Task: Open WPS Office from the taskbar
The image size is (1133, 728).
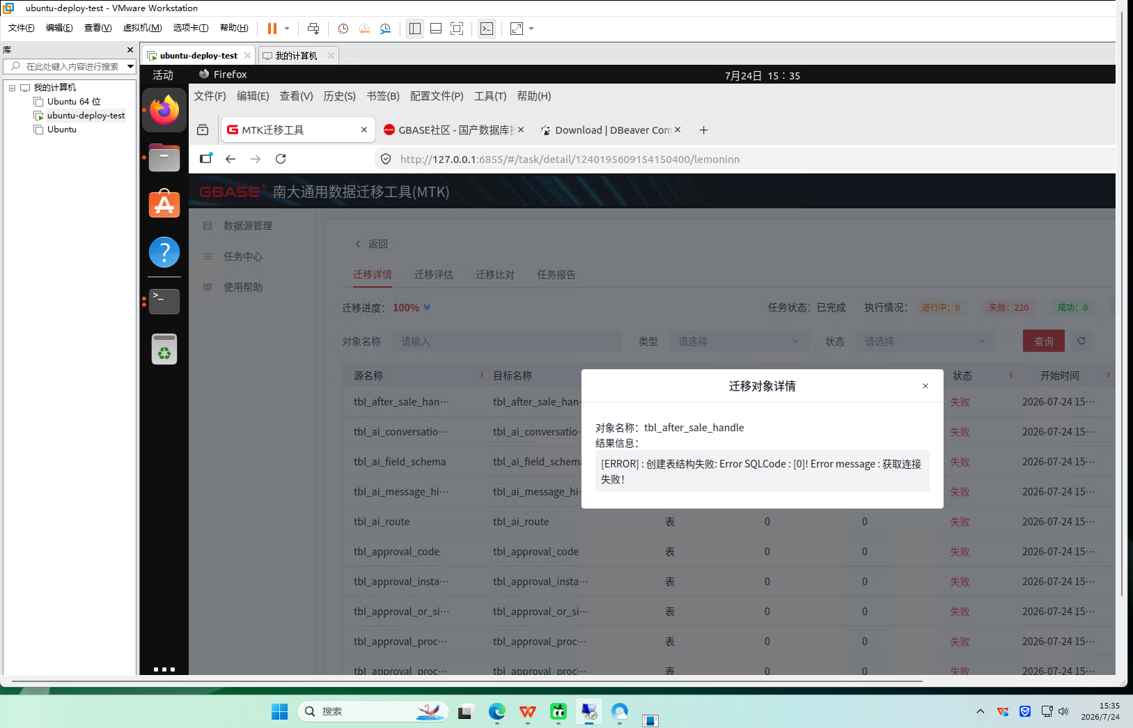Action: click(x=528, y=711)
